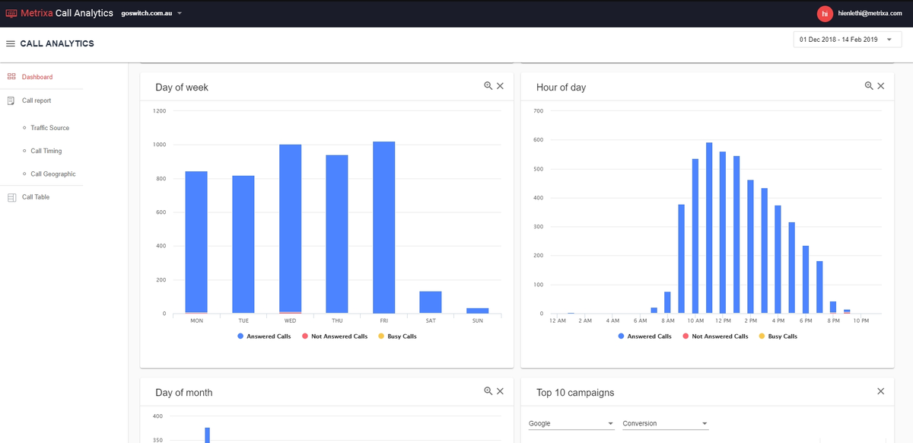
Task: Close the Top 10 campaigns panel
Action: 880,391
